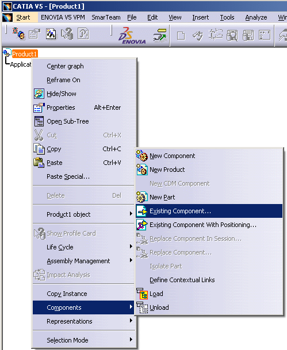Click the New Part gear icon
The height and width of the screenshot is (350, 287).
pos(141,197)
